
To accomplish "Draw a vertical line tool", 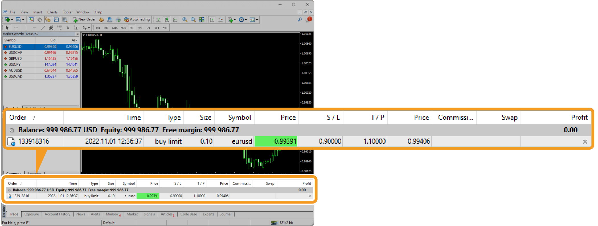I will point(26,28).
